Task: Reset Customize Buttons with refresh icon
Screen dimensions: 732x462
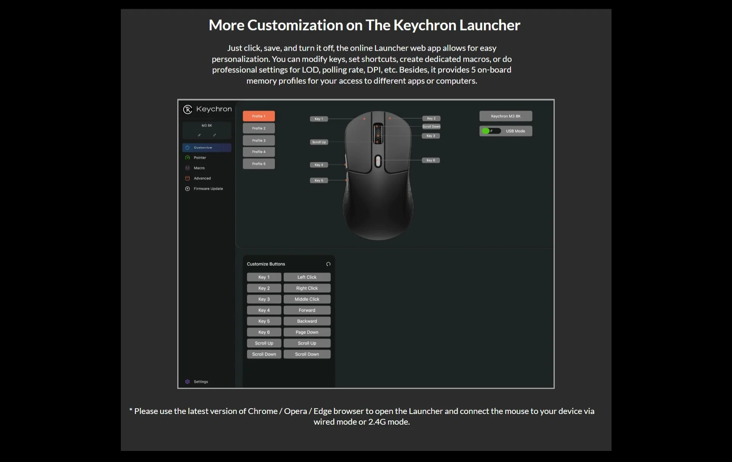Action: coord(328,264)
